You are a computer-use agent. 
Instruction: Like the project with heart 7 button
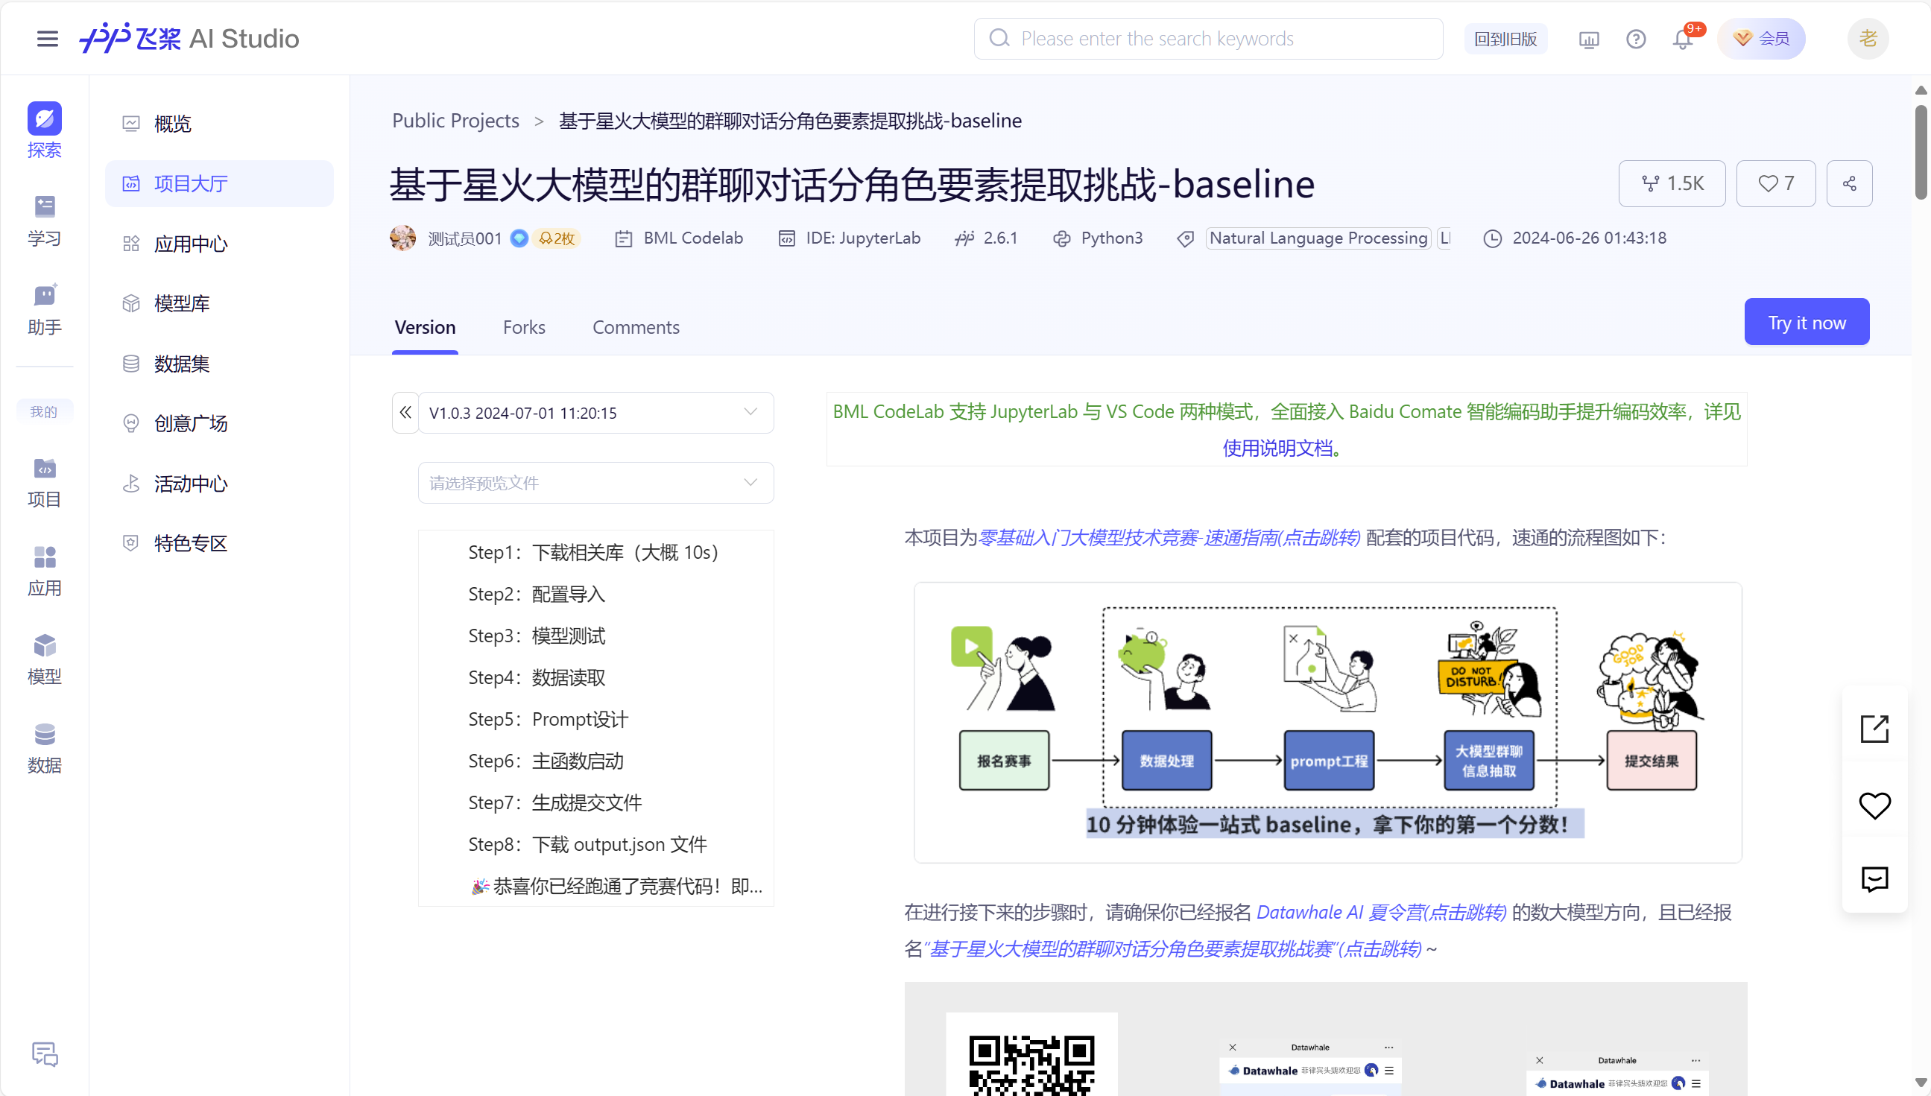(1776, 183)
